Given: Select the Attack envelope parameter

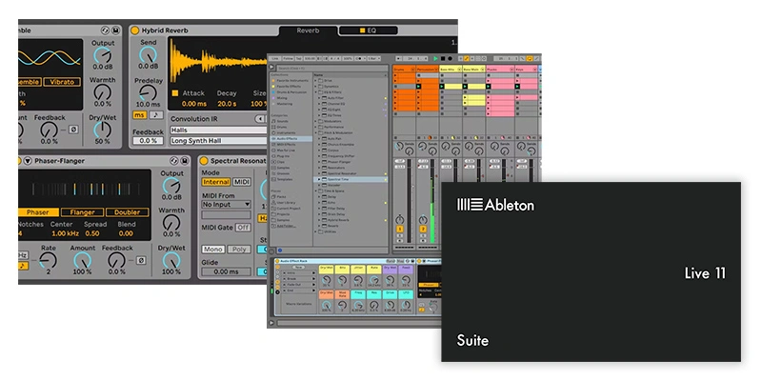Looking at the screenshot, I should (193, 92).
